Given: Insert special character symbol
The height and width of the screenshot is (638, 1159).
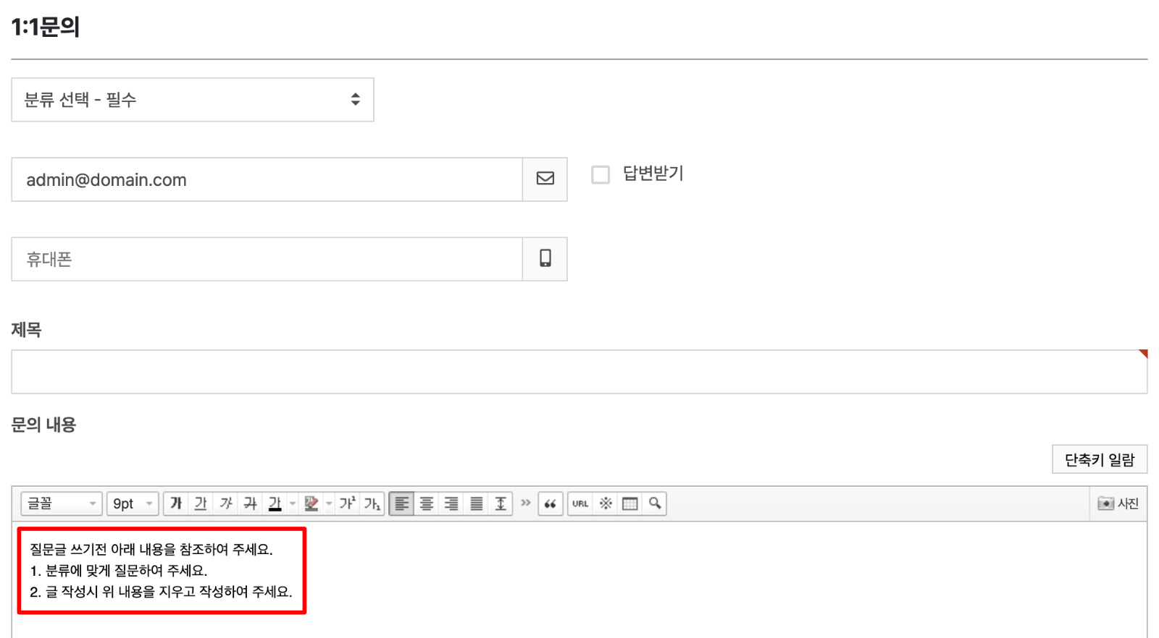Looking at the screenshot, I should pyautogui.click(x=606, y=503).
